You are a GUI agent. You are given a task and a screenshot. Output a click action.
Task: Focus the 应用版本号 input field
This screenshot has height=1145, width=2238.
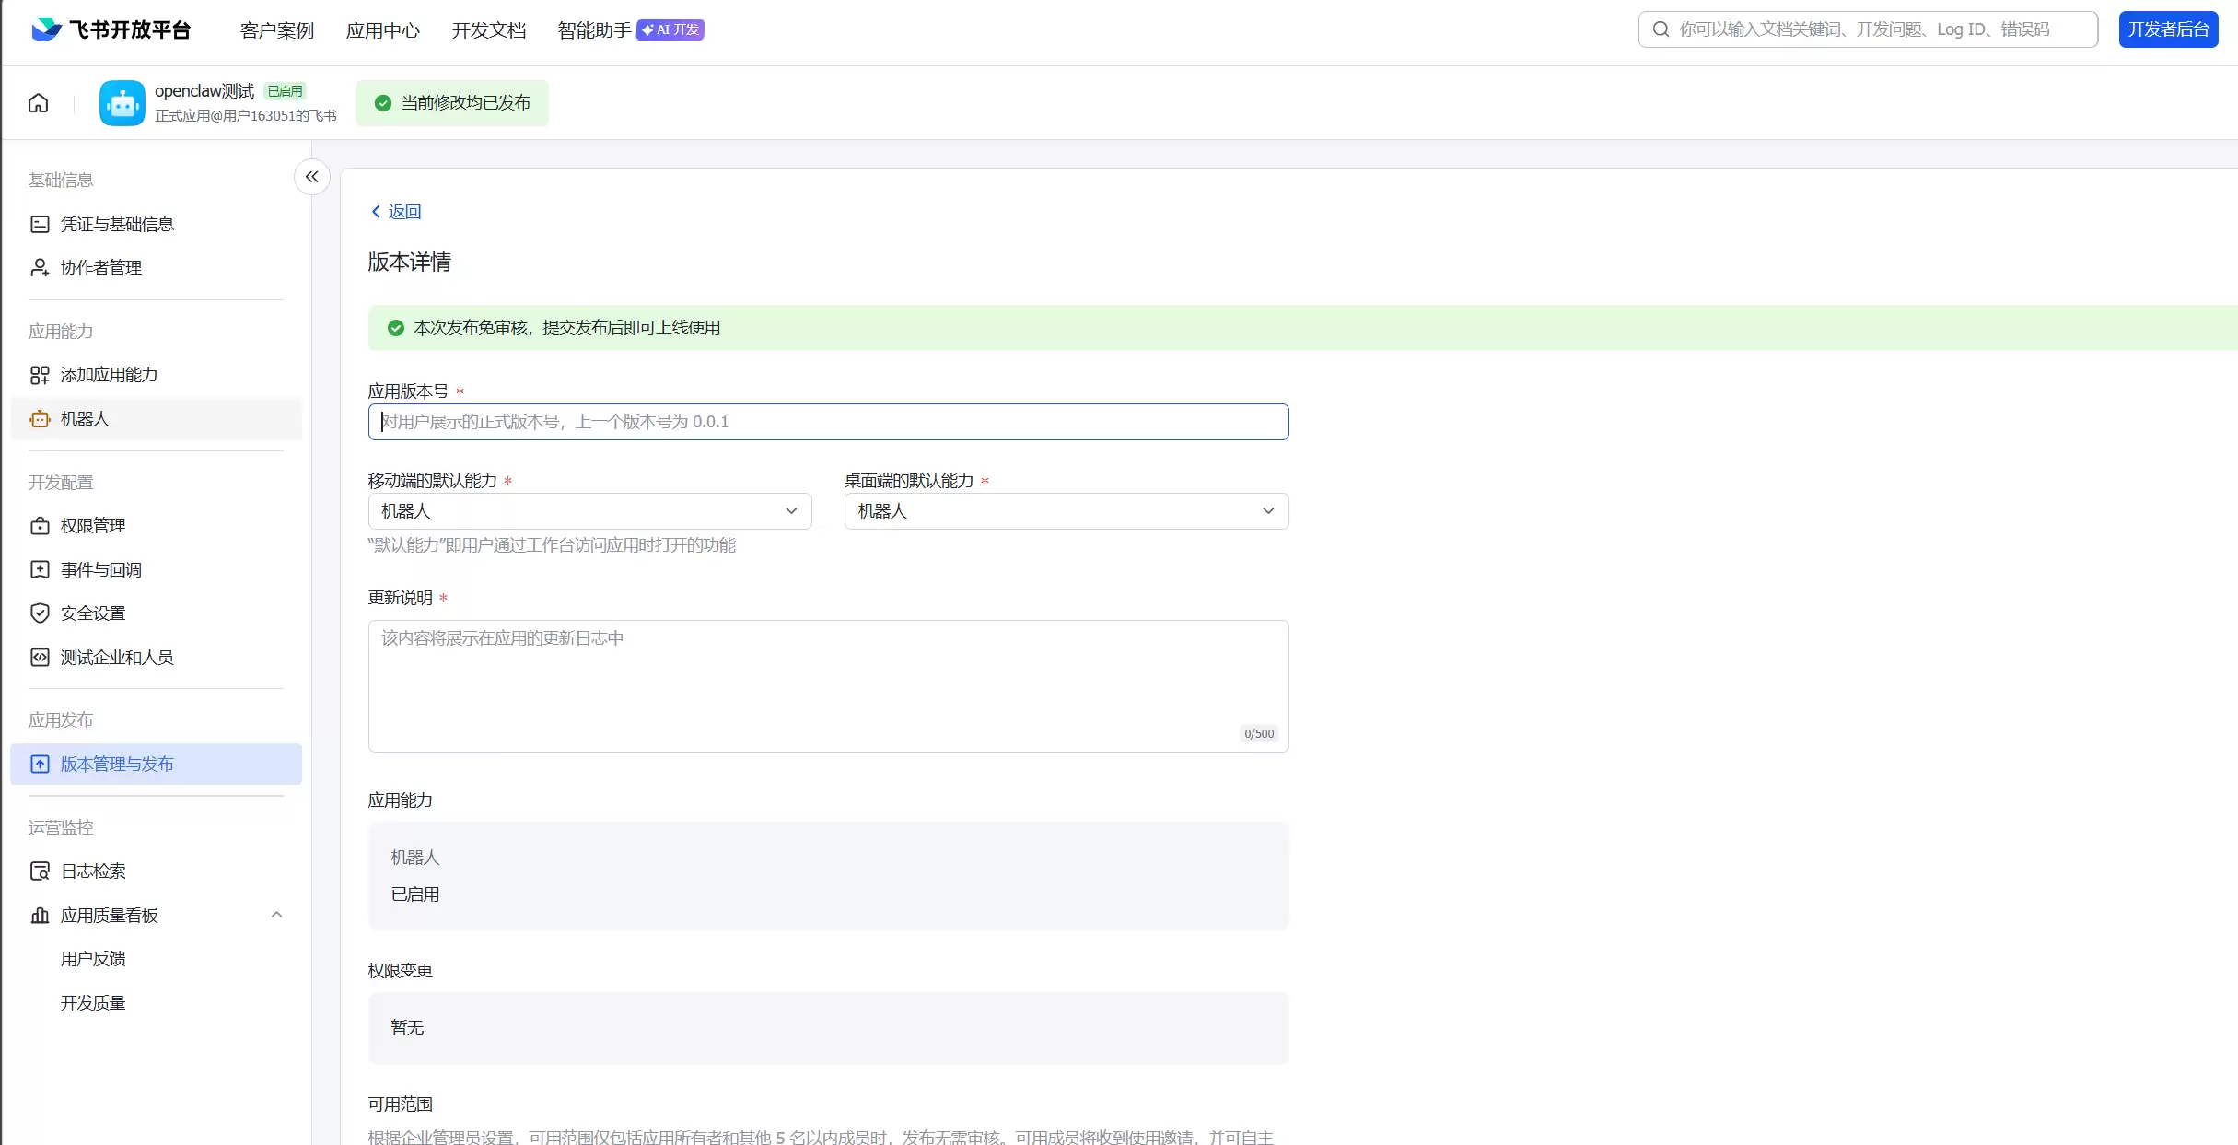click(827, 422)
